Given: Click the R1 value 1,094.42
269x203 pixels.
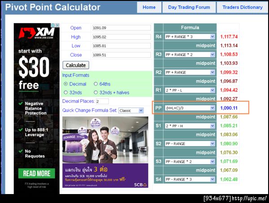Looking at the screenshot, I should click(229, 90).
